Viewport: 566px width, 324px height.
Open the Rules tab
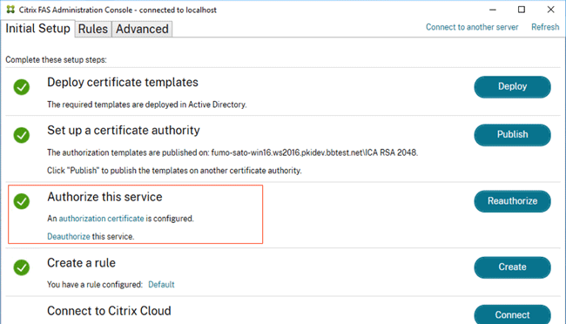tap(93, 29)
